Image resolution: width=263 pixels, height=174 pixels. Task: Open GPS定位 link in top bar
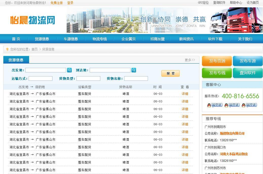[x=203, y=3]
